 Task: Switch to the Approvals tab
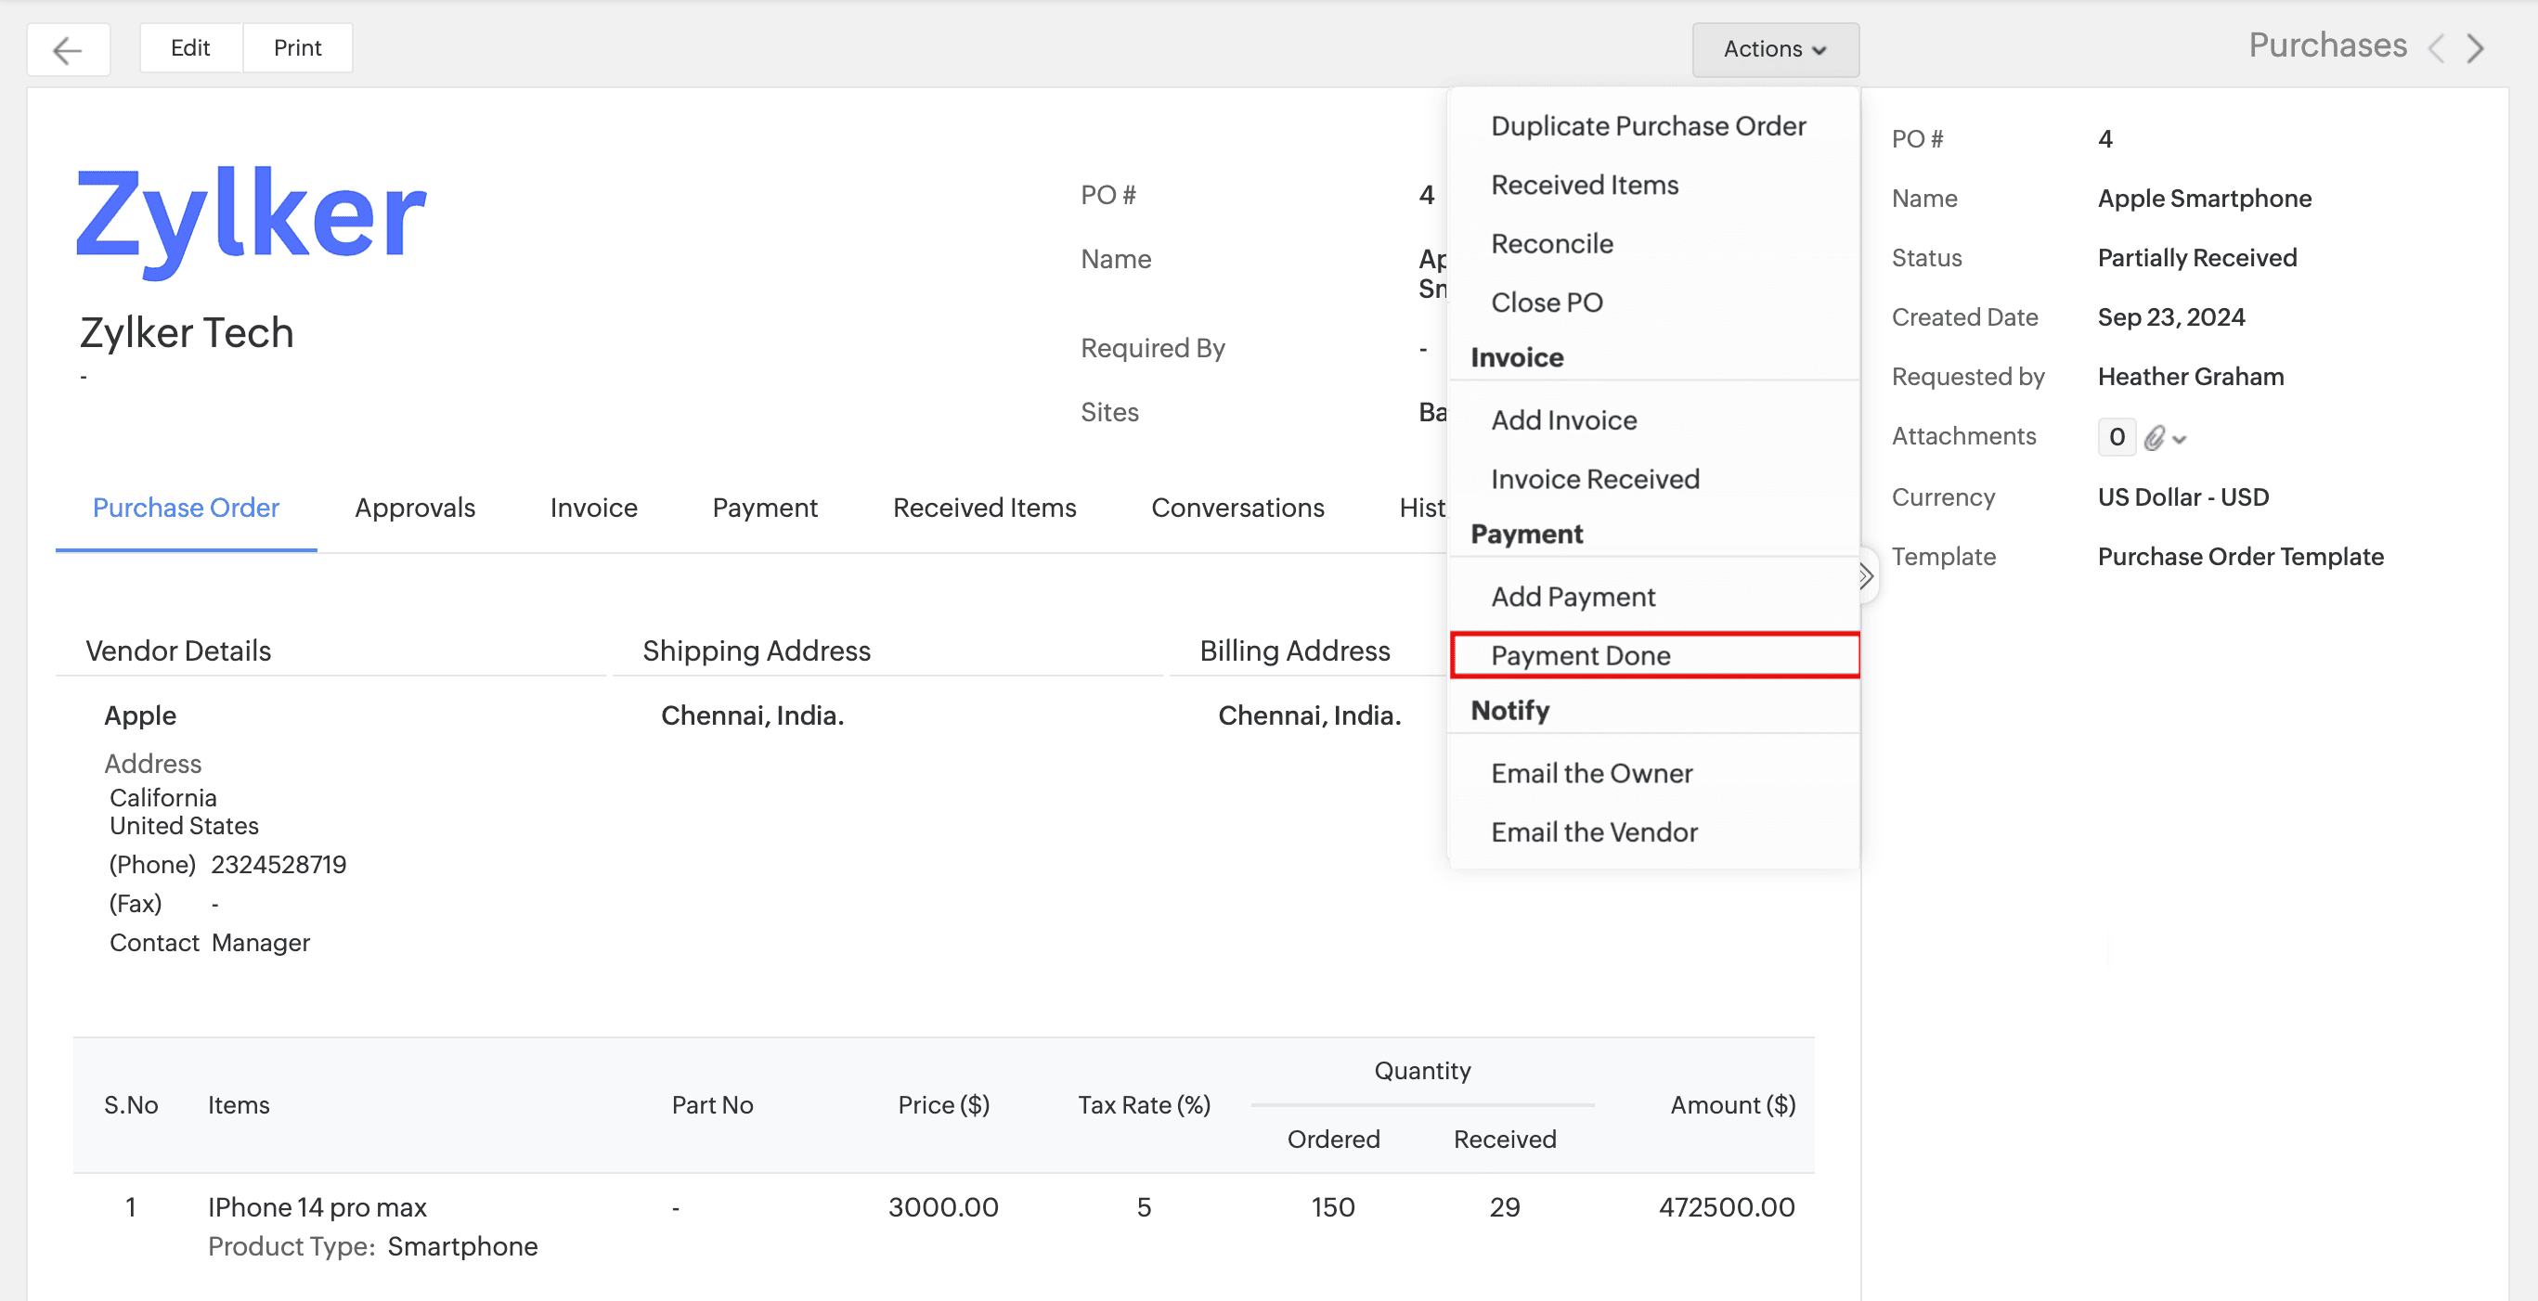coord(415,509)
